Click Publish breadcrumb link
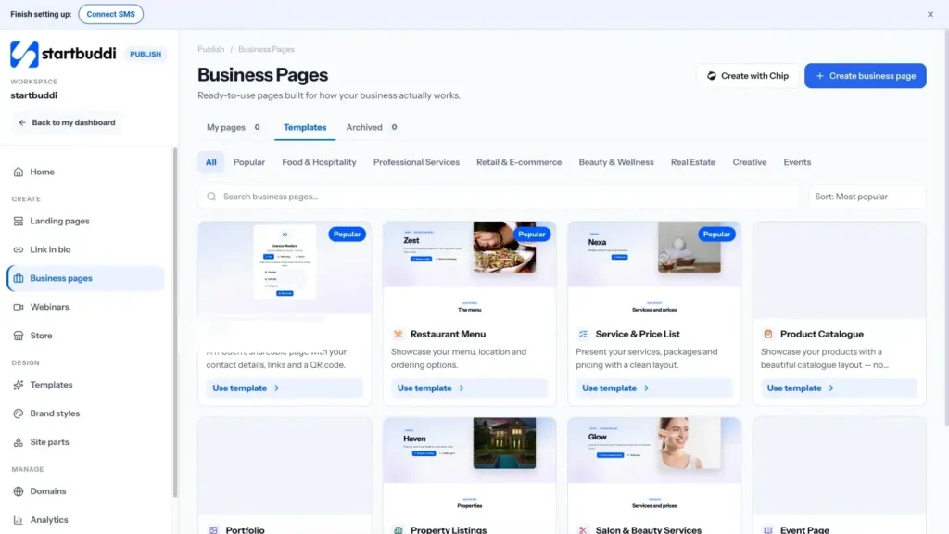The image size is (949, 534). pyautogui.click(x=210, y=50)
